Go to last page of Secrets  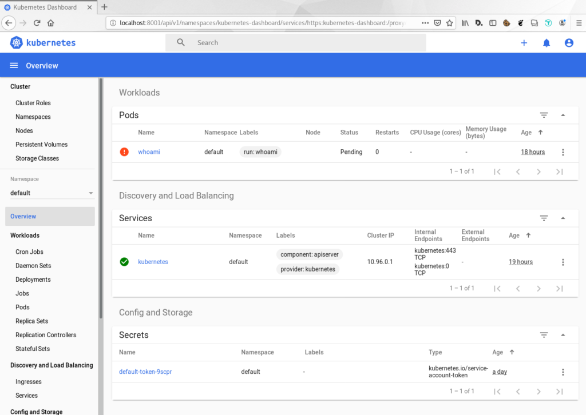tap(560, 392)
